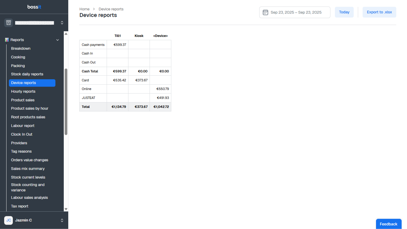Expand the Jazmin C user menu
The height and width of the screenshot is (229, 407).
pos(62,220)
